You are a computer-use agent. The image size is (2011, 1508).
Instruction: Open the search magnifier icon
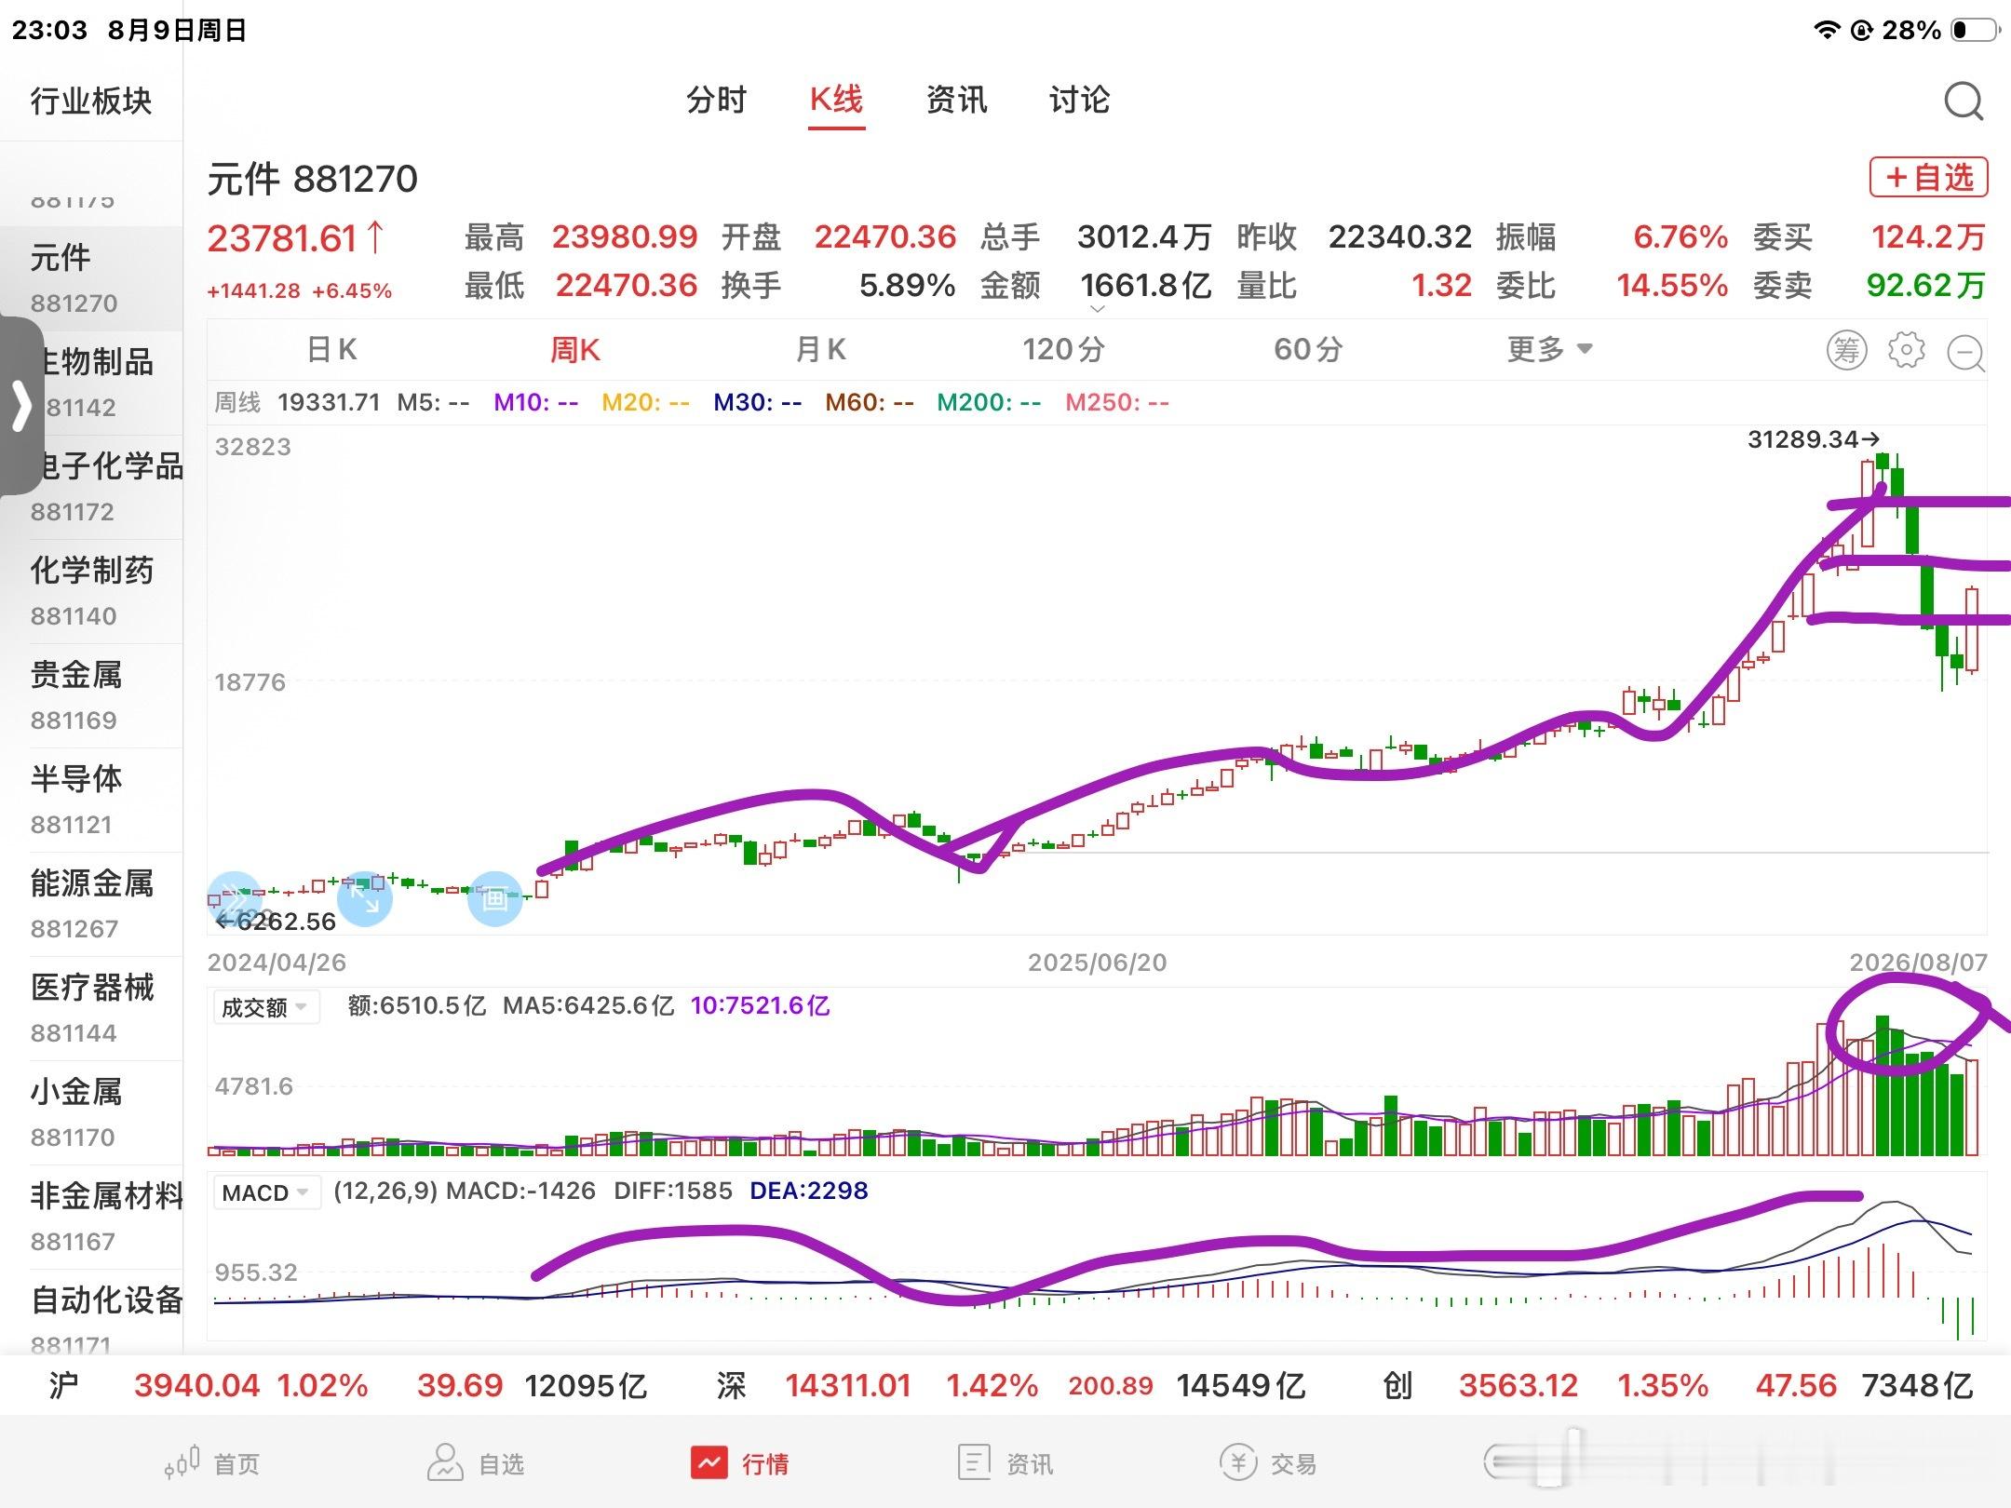tap(1964, 101)
